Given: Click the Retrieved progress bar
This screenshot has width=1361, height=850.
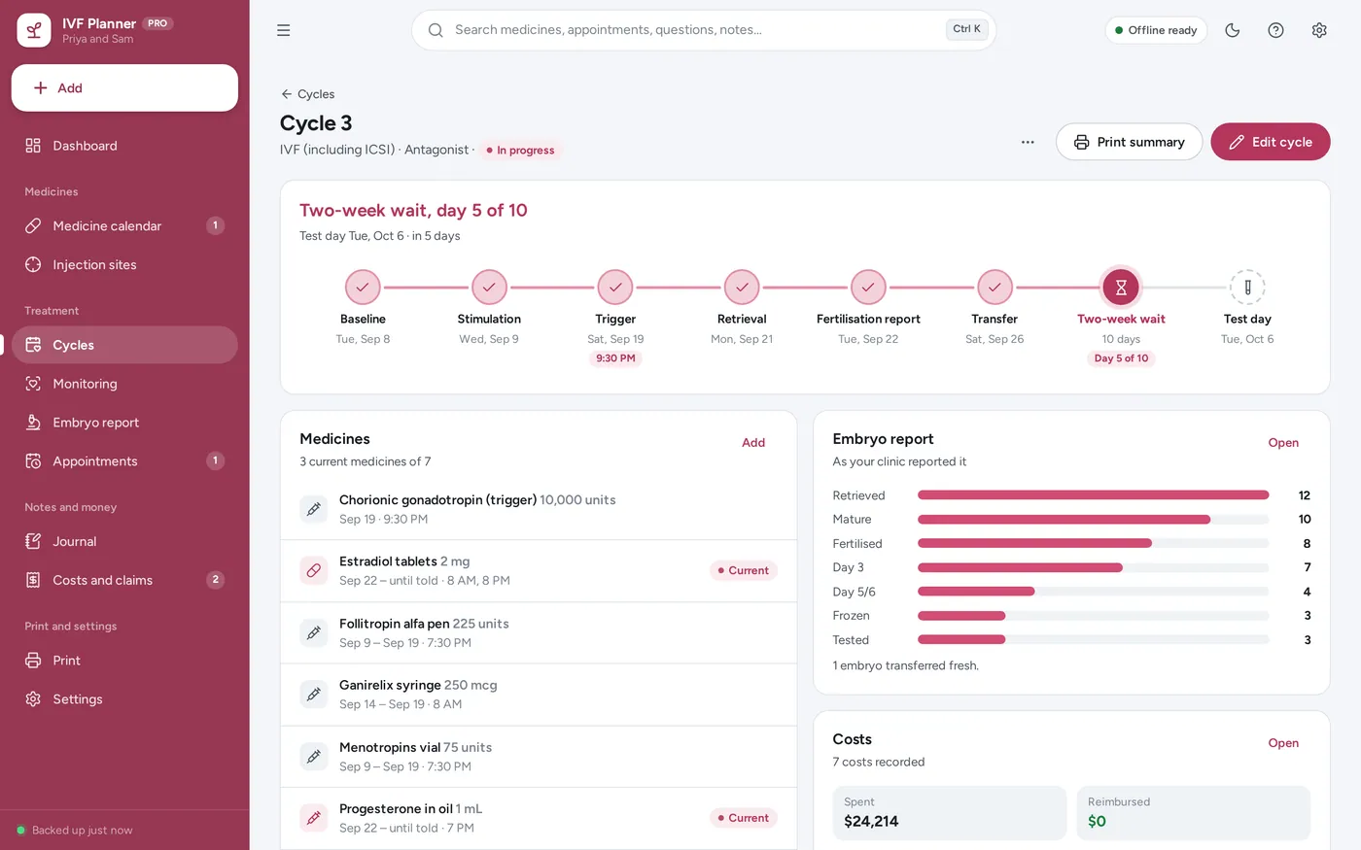Looking at the screenshot, I should point(1094,495).
